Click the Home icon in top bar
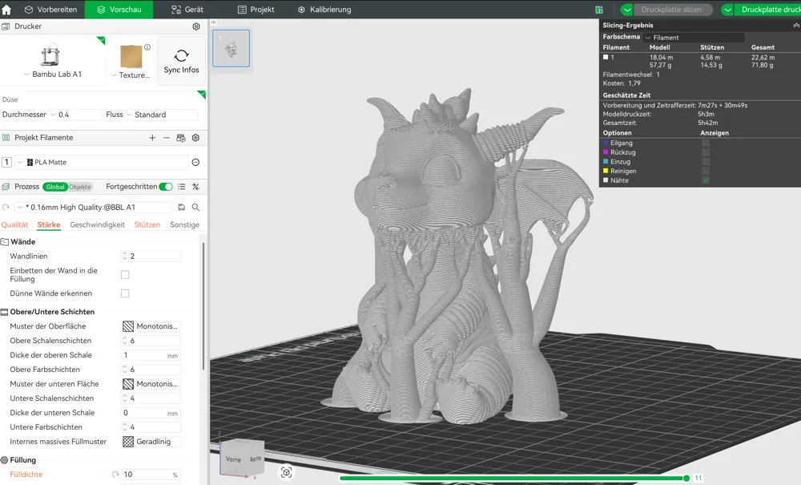Screen dimensions: 801x485 [6, 9]
